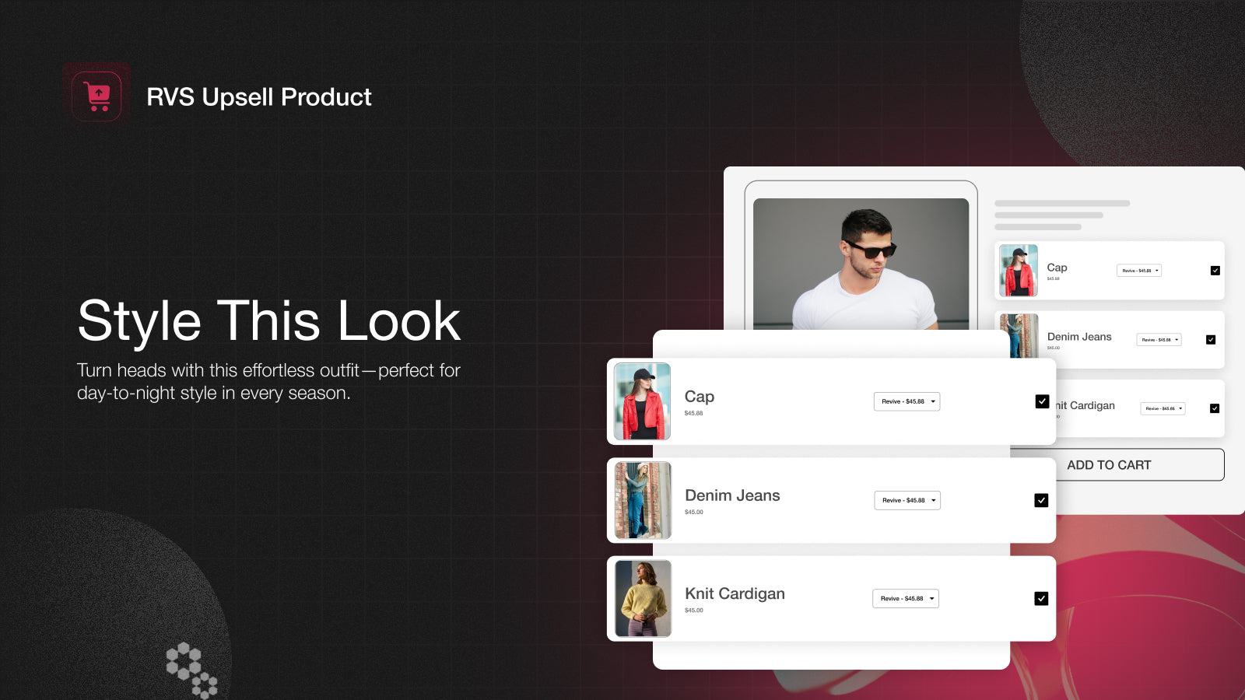Image resolution: width=1245 pixels, height=700 pixels.
Task: Open the Cap variant dropdown in the back panel
Action: point(1139,271)
